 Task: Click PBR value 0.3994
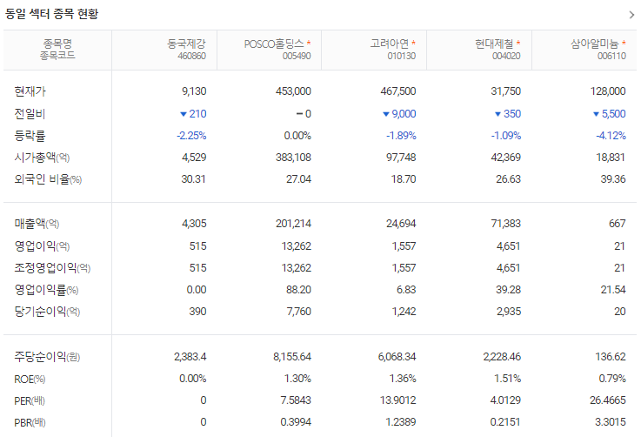pyautogui.click(x=296, y=422)
